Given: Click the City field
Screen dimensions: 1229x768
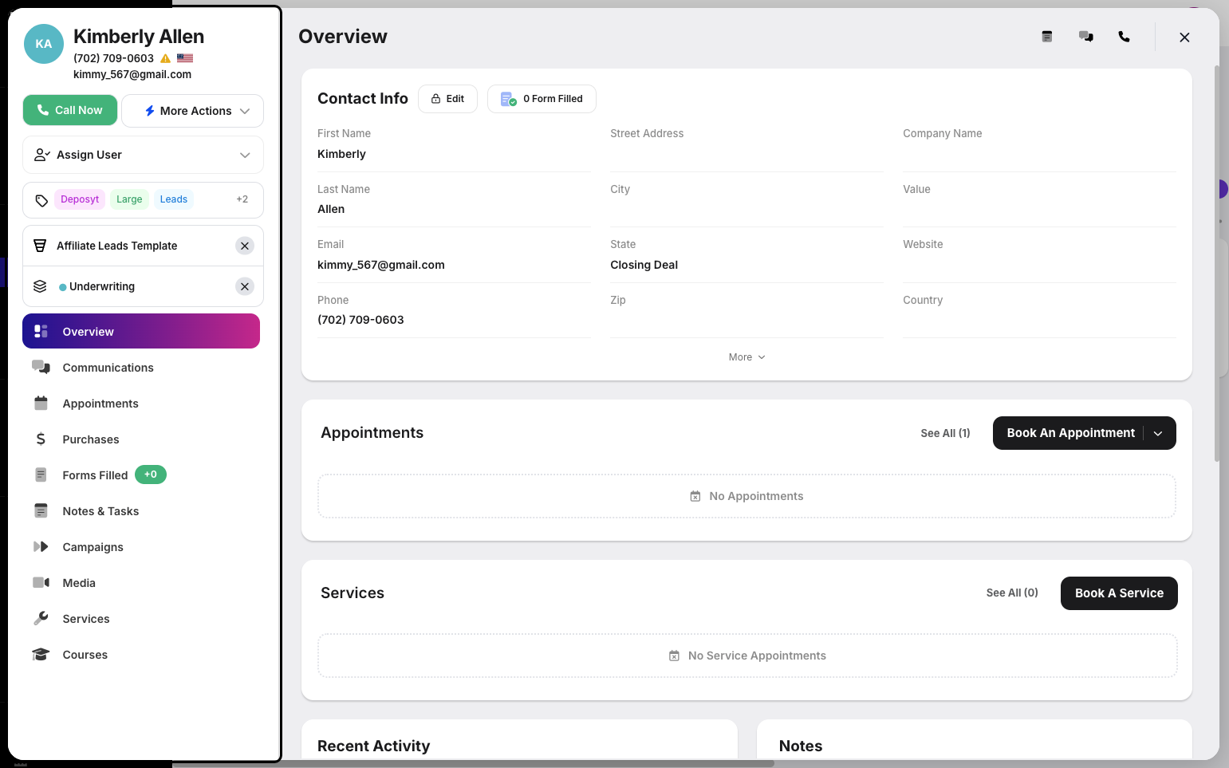Looking at the screenshot, I should pos(746,204).
